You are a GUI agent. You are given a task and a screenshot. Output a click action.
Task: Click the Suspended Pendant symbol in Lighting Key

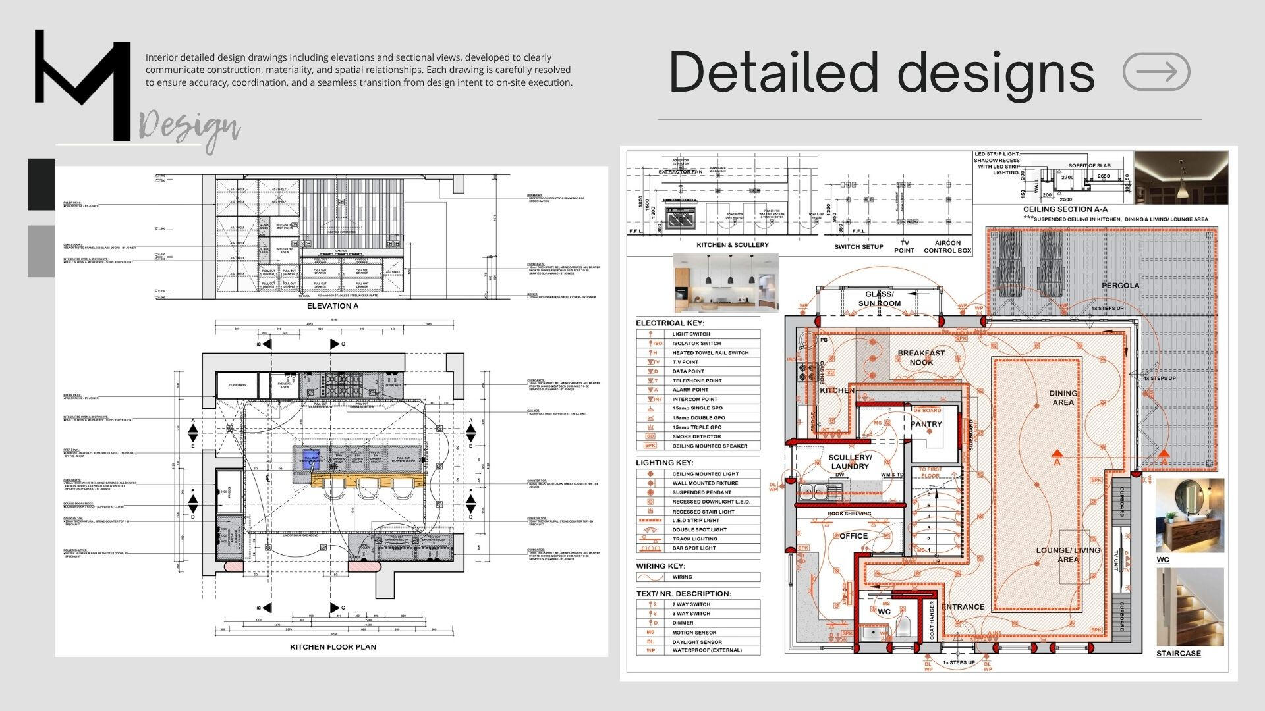point(650,492)
